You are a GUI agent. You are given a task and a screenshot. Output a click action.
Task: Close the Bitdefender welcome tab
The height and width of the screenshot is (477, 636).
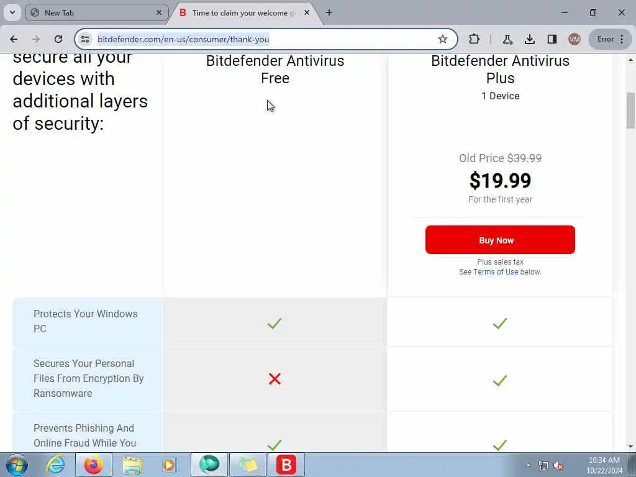[307, 12]
